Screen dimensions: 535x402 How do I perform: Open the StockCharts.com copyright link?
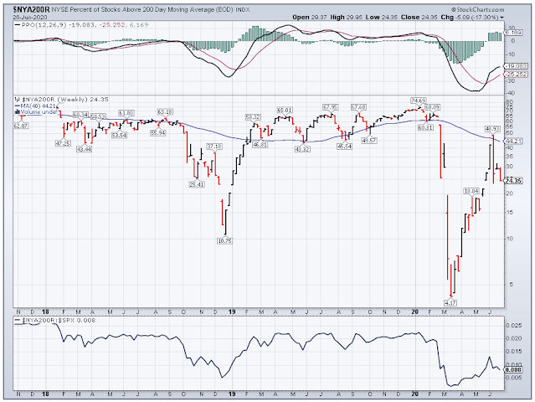[x=477, y=10]
